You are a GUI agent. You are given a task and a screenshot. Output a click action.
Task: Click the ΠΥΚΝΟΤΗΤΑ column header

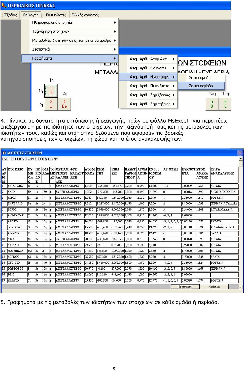tap(188, 175)
